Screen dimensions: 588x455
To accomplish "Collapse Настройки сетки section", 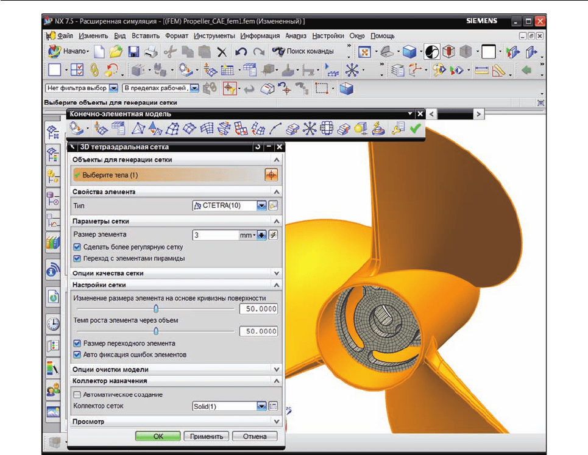I will tap(277, 285).
